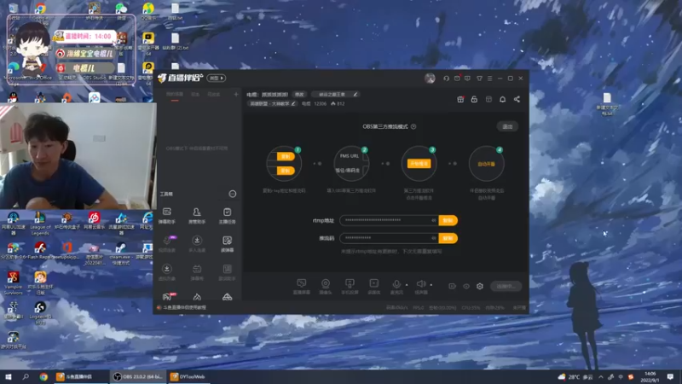Expand the 工具箱 more options circle
This screenshot has width=682, height=384.
coord(233,194)
